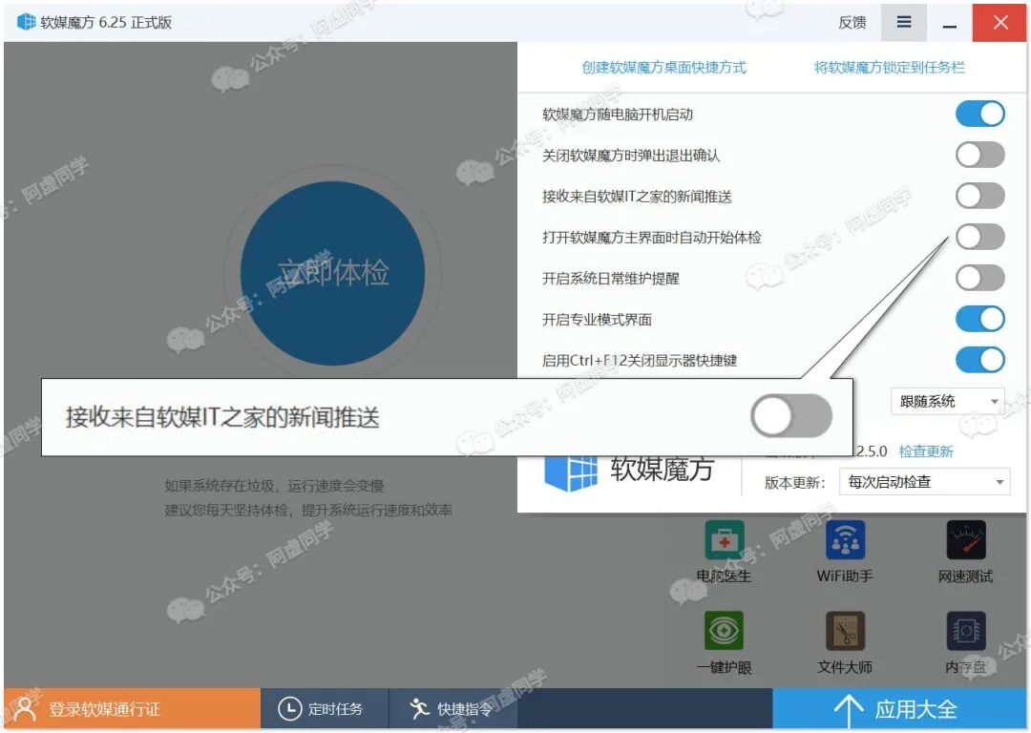
Task: Turn off 开启专业模式界面 switch
Action: [x=979, y=319]
